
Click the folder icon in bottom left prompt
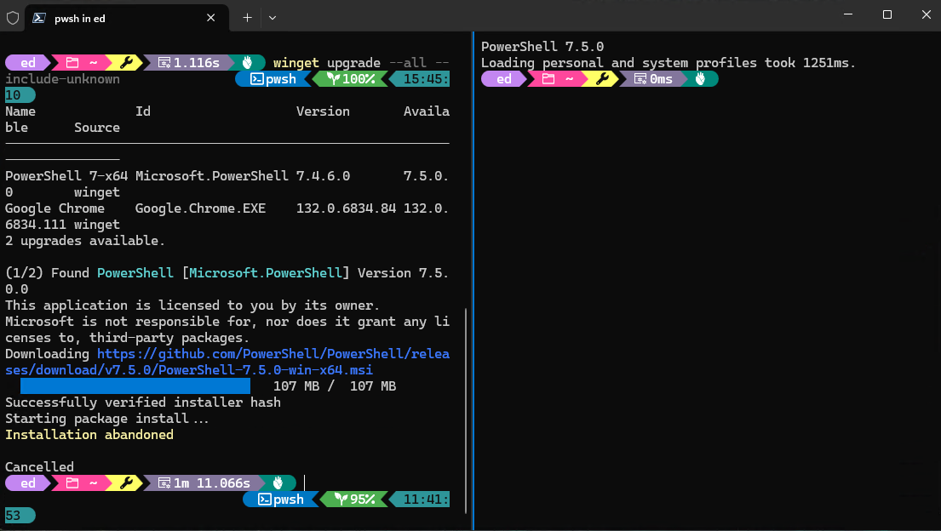click(72, 483)
